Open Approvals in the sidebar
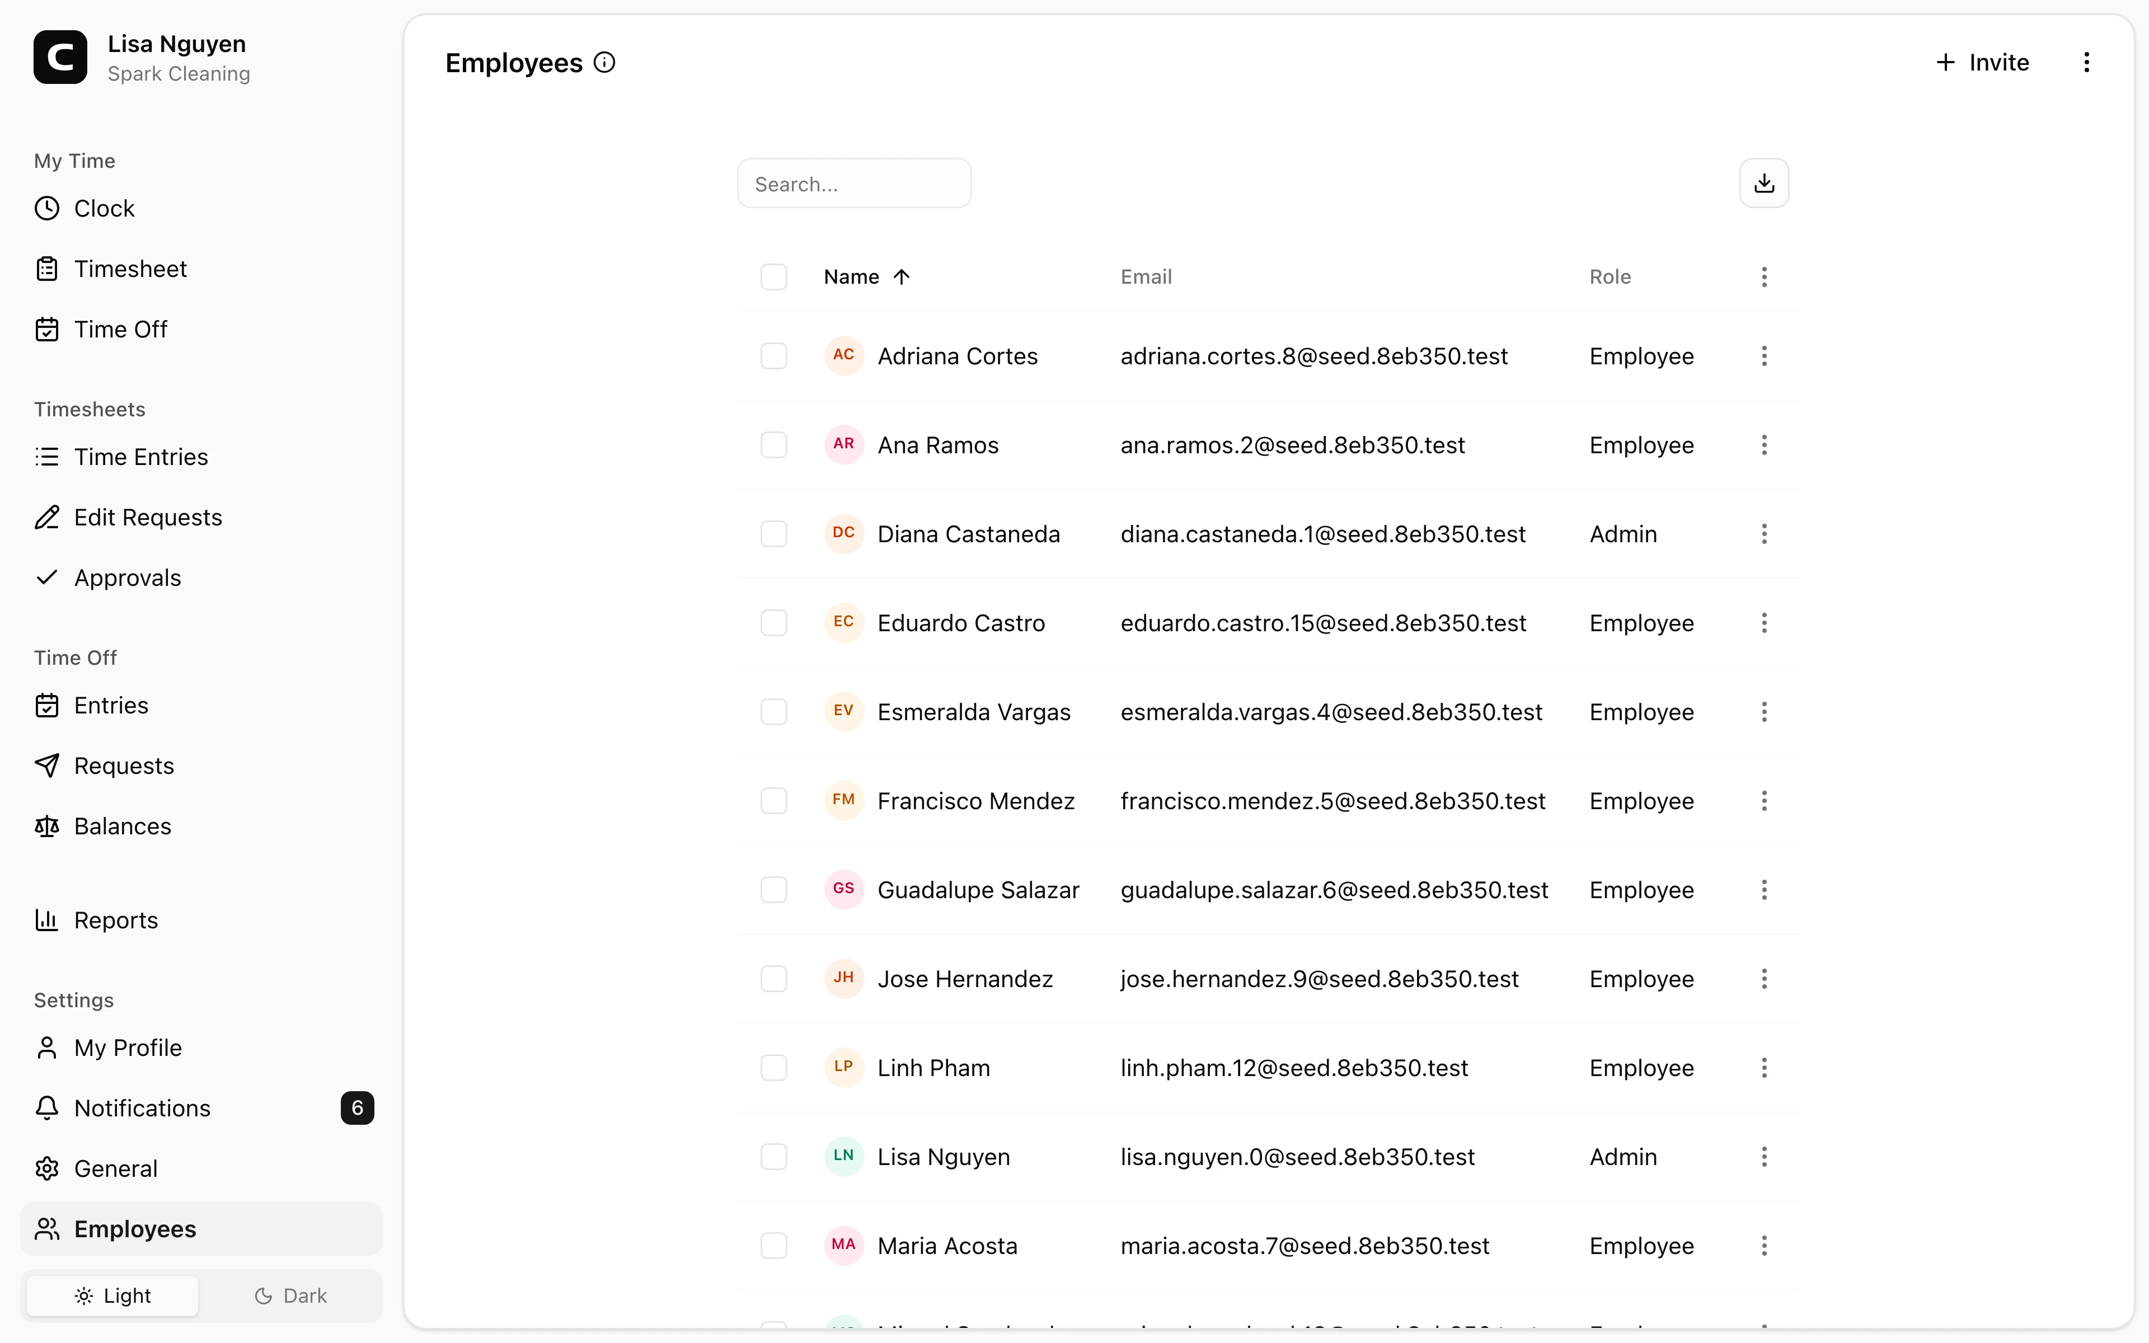The width and height of the screenshot is (2149, 1343). click(x=201, y=577)
